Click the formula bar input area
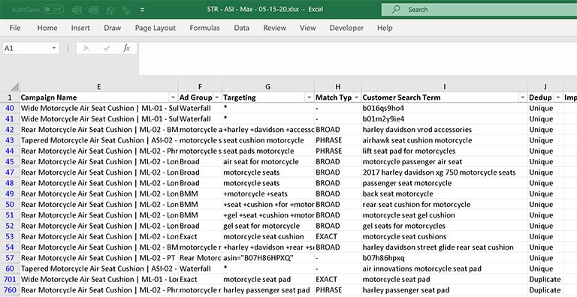The image size is (577, 297). (x=358, y=58)
